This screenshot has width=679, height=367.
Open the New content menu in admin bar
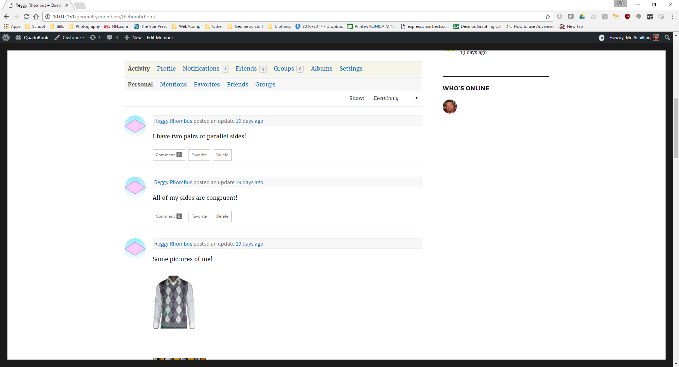pos(133,37)
